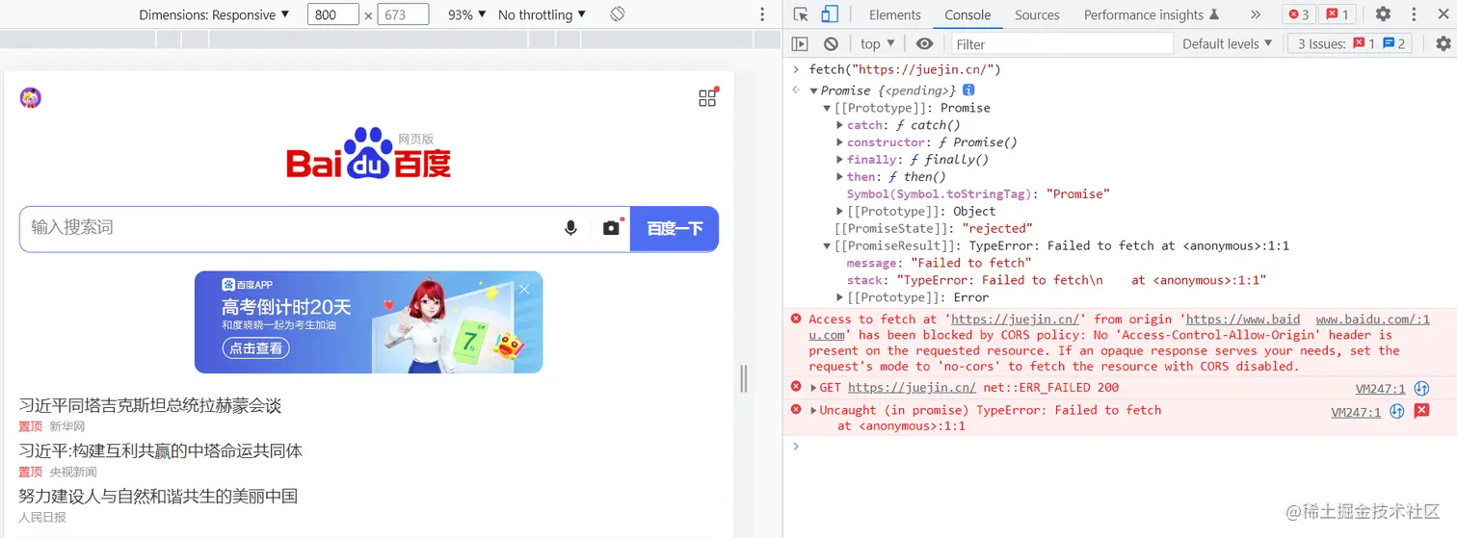Toggle the device toolbar icon

tap(830, 14)
